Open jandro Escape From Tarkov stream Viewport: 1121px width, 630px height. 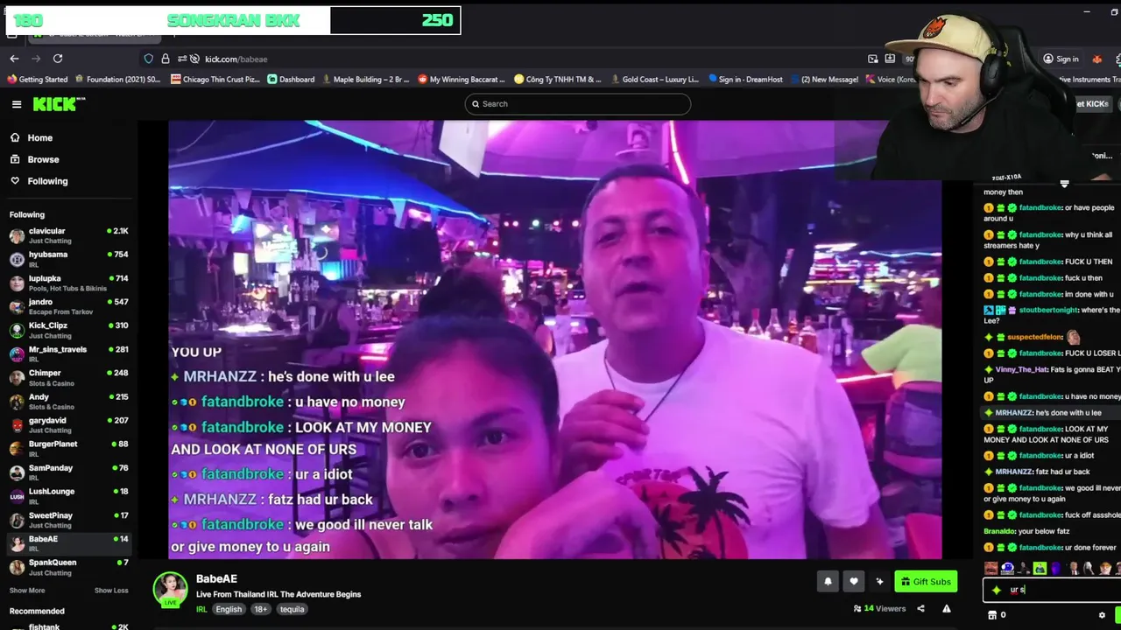click(68, 306)
